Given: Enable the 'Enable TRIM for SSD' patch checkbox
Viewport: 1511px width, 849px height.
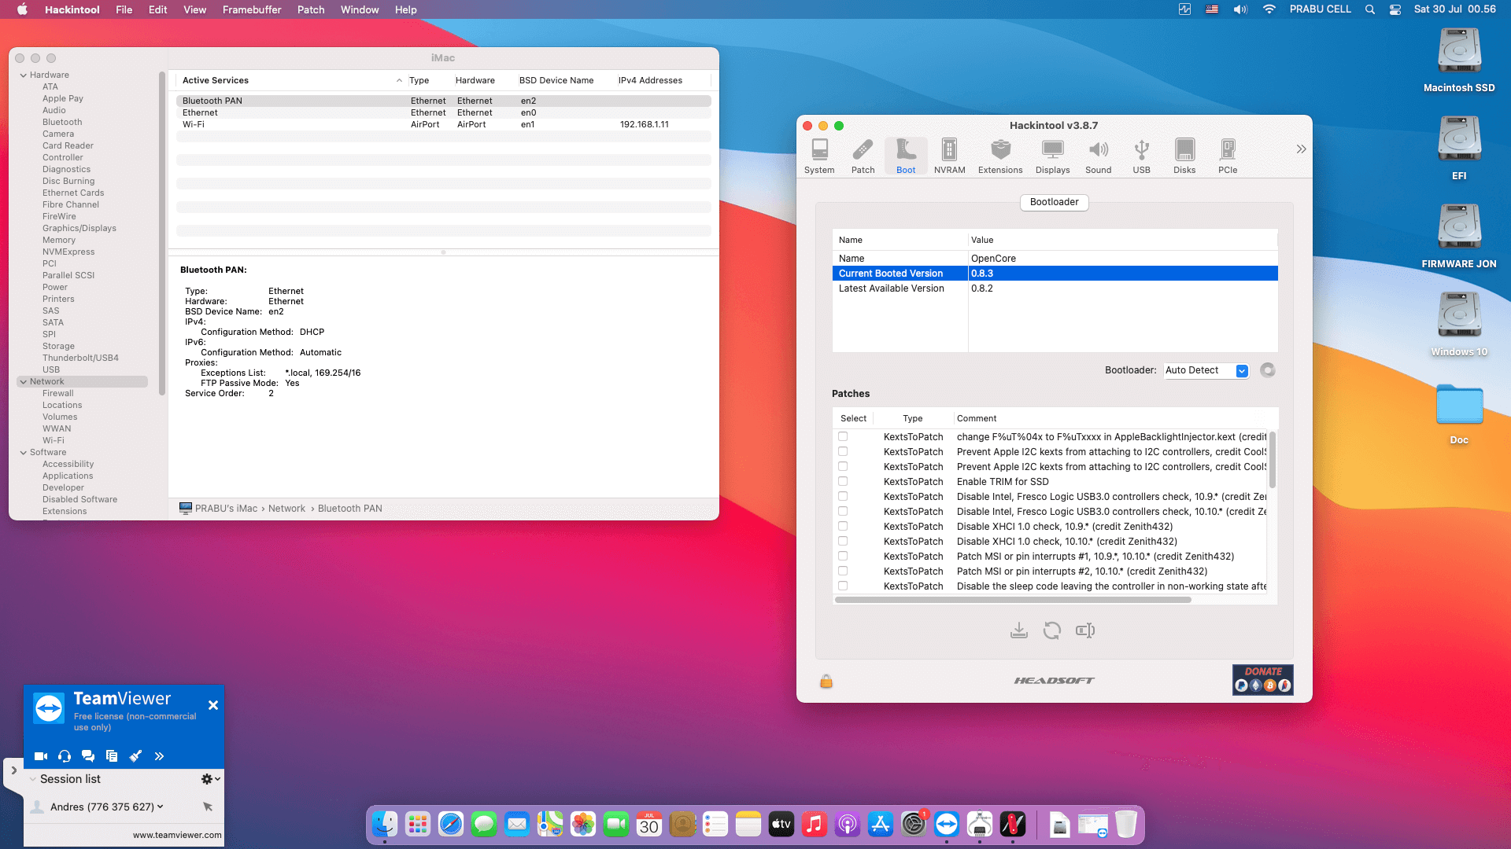Looking at the screenshot, I should pyautogui.click(x=843, y=481).
